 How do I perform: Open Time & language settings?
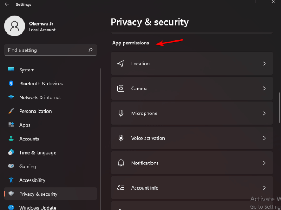50,152
